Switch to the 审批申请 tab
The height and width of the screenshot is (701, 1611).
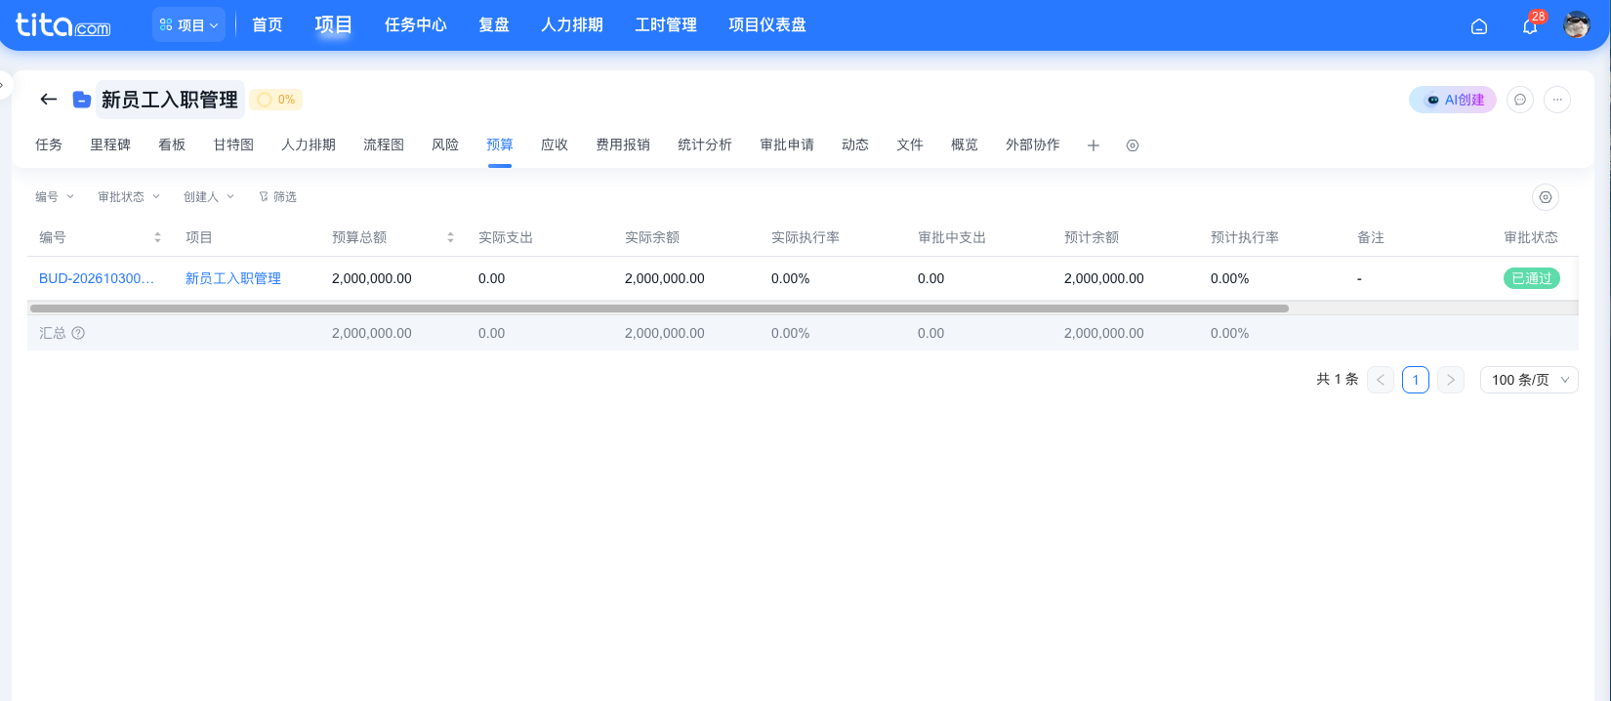pyautogui.click(x=787, y=144)
